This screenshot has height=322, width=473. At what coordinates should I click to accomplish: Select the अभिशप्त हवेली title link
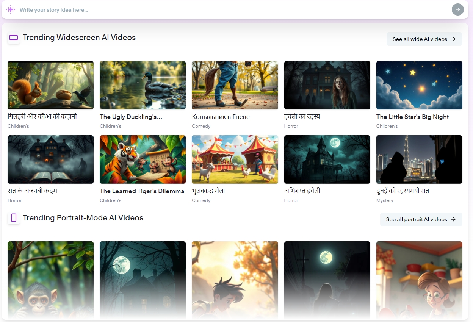[302, 191]
